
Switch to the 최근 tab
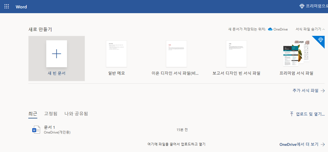coord(33,114)
